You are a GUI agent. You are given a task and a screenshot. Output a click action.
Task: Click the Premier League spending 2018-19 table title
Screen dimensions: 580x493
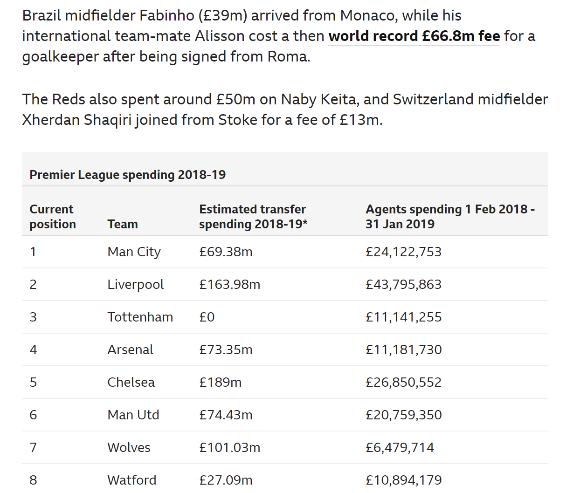pyautogui.click(x=127, y=175)
